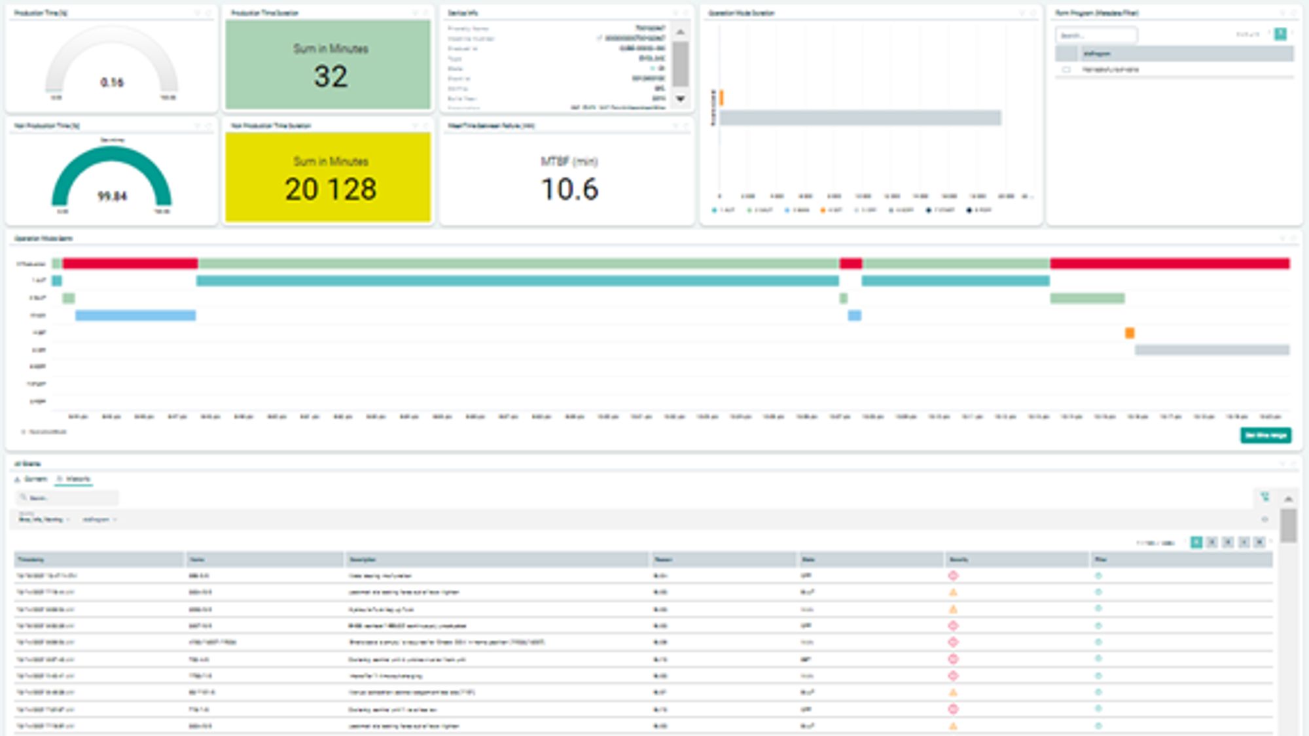
Task: Toggle blue legend entry 3 in duration chart
Action: coord(797,210)
